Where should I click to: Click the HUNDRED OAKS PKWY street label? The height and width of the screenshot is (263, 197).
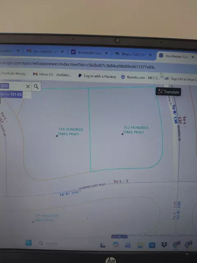click(92, 186)
